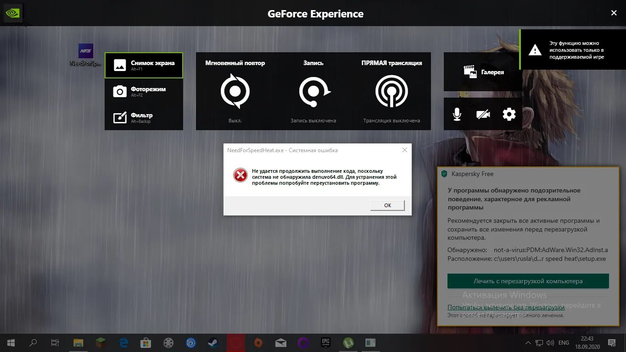Click 'Лечить с перезагрузкой компьютера' button

[528, 281]
